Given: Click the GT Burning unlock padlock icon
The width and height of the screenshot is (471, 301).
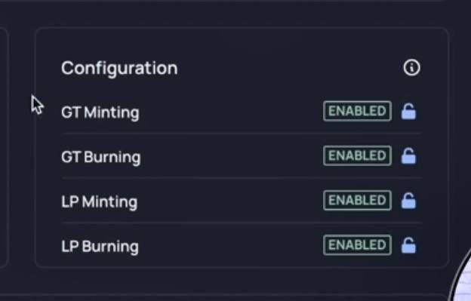Looking at the screenshot, I should (x=408, y=156).
